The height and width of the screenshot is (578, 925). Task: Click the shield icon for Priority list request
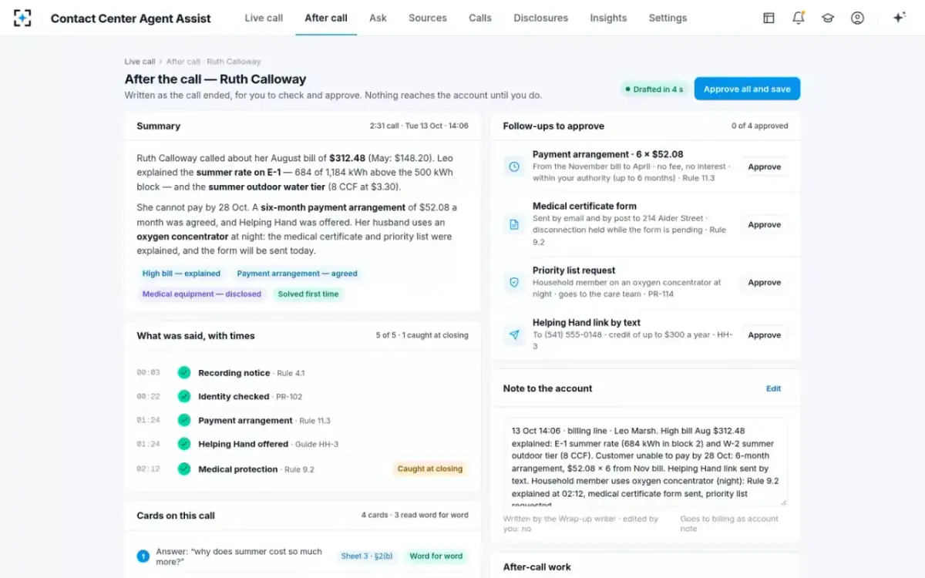tap(514, 283)
